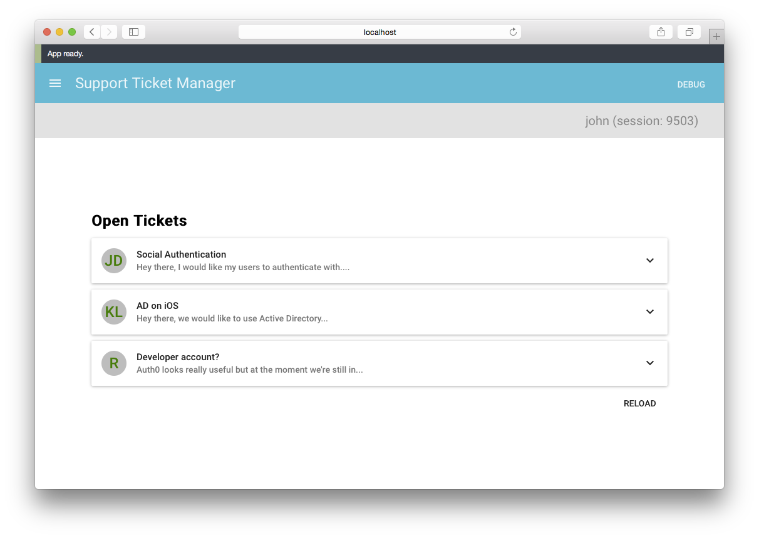Click Safari's back navigation arrow
This screenshot has width=759, height=539.
[x=92, y=32]
